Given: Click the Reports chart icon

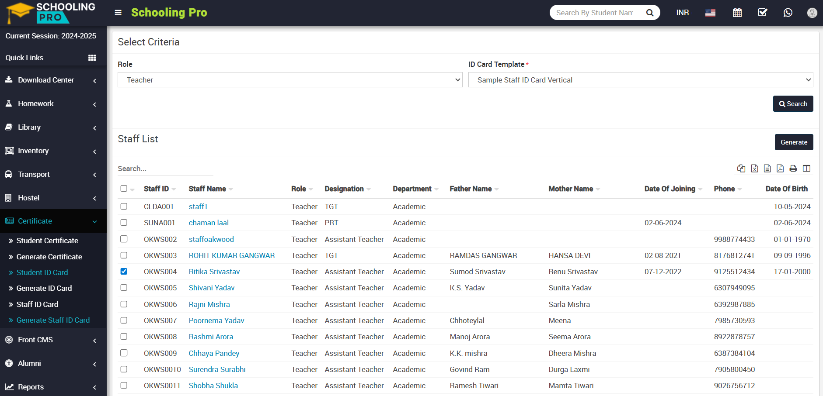Looking at the screenshot, I should coord(9,387).
